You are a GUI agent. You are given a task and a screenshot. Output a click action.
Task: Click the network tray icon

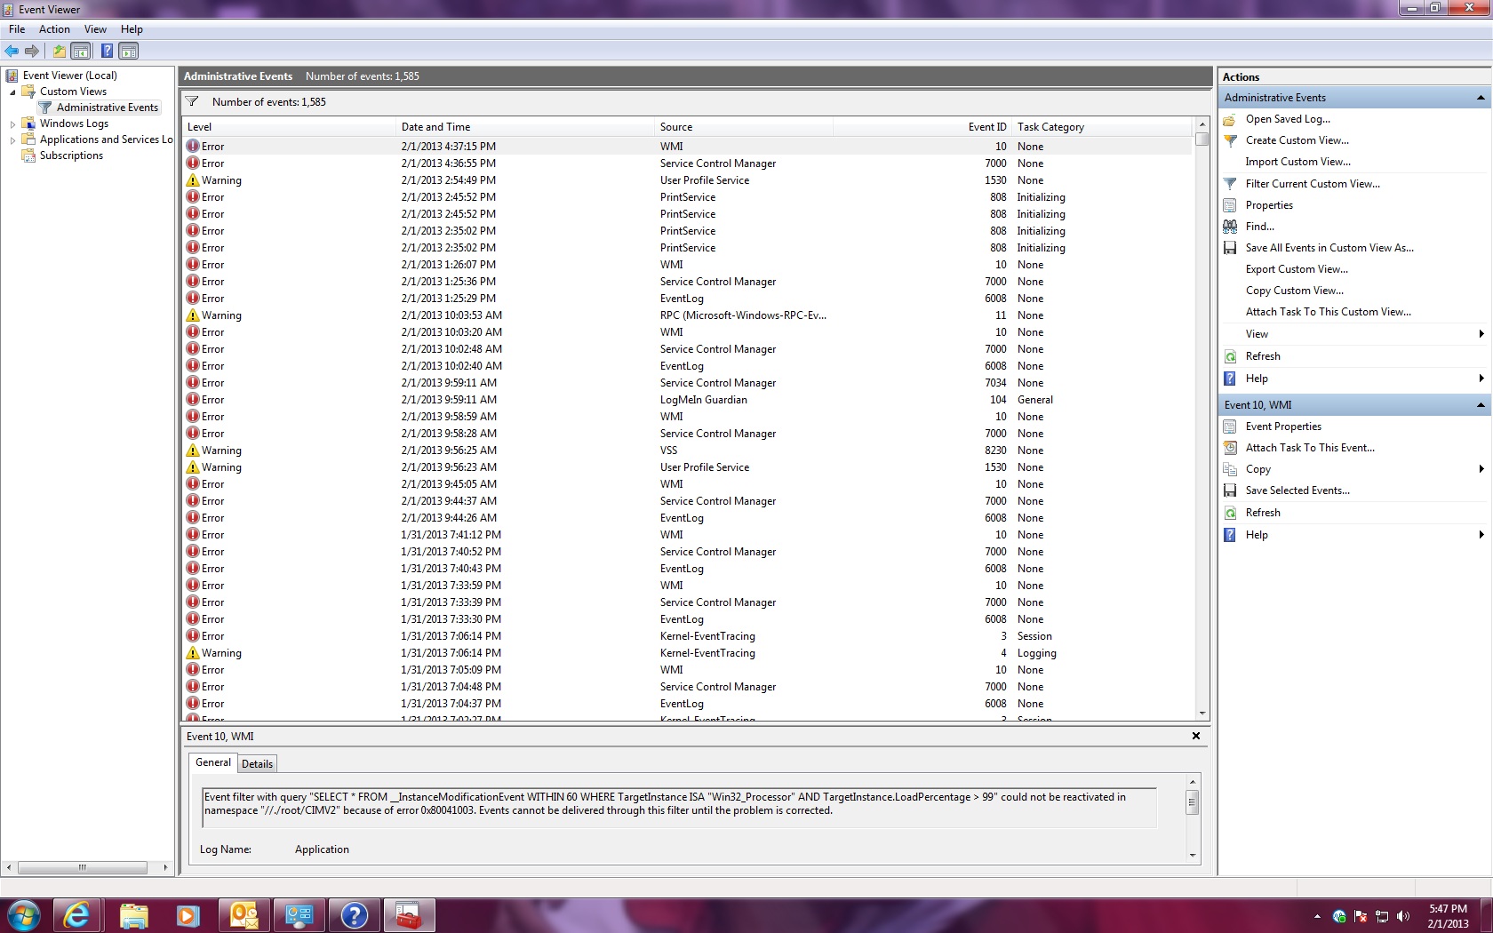point(1382,916)
